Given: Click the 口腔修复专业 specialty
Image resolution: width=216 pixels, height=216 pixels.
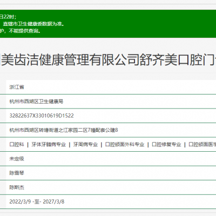Looking at the screenshot, I should [x=166, y=145].
